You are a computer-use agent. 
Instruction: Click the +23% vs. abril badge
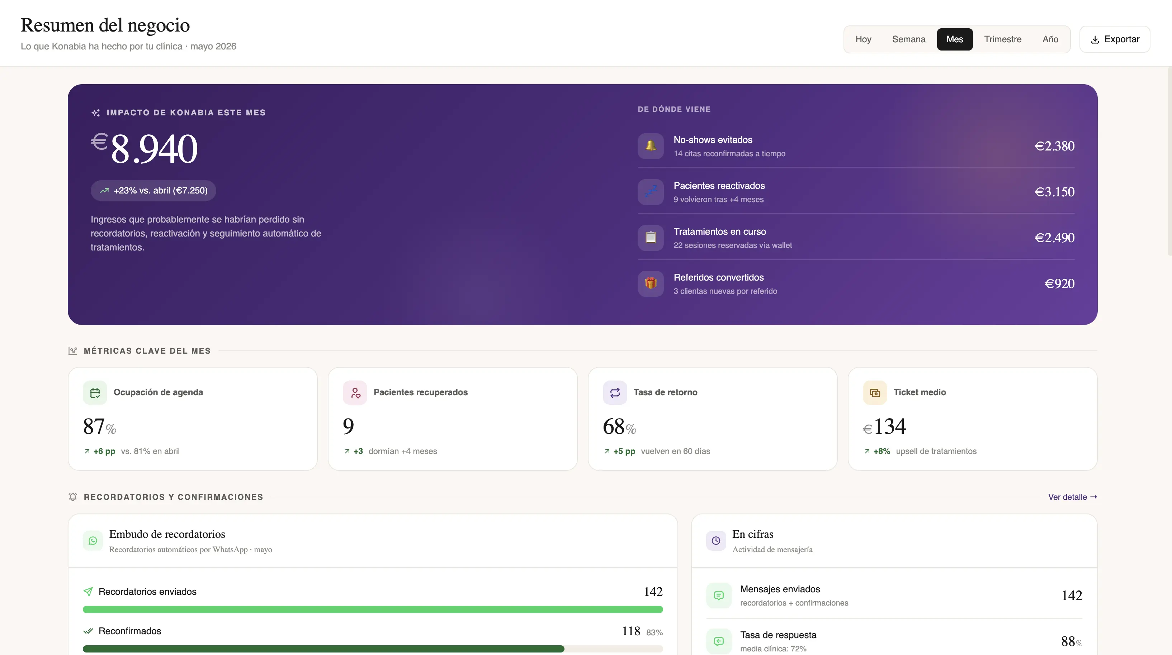[153, 191]
